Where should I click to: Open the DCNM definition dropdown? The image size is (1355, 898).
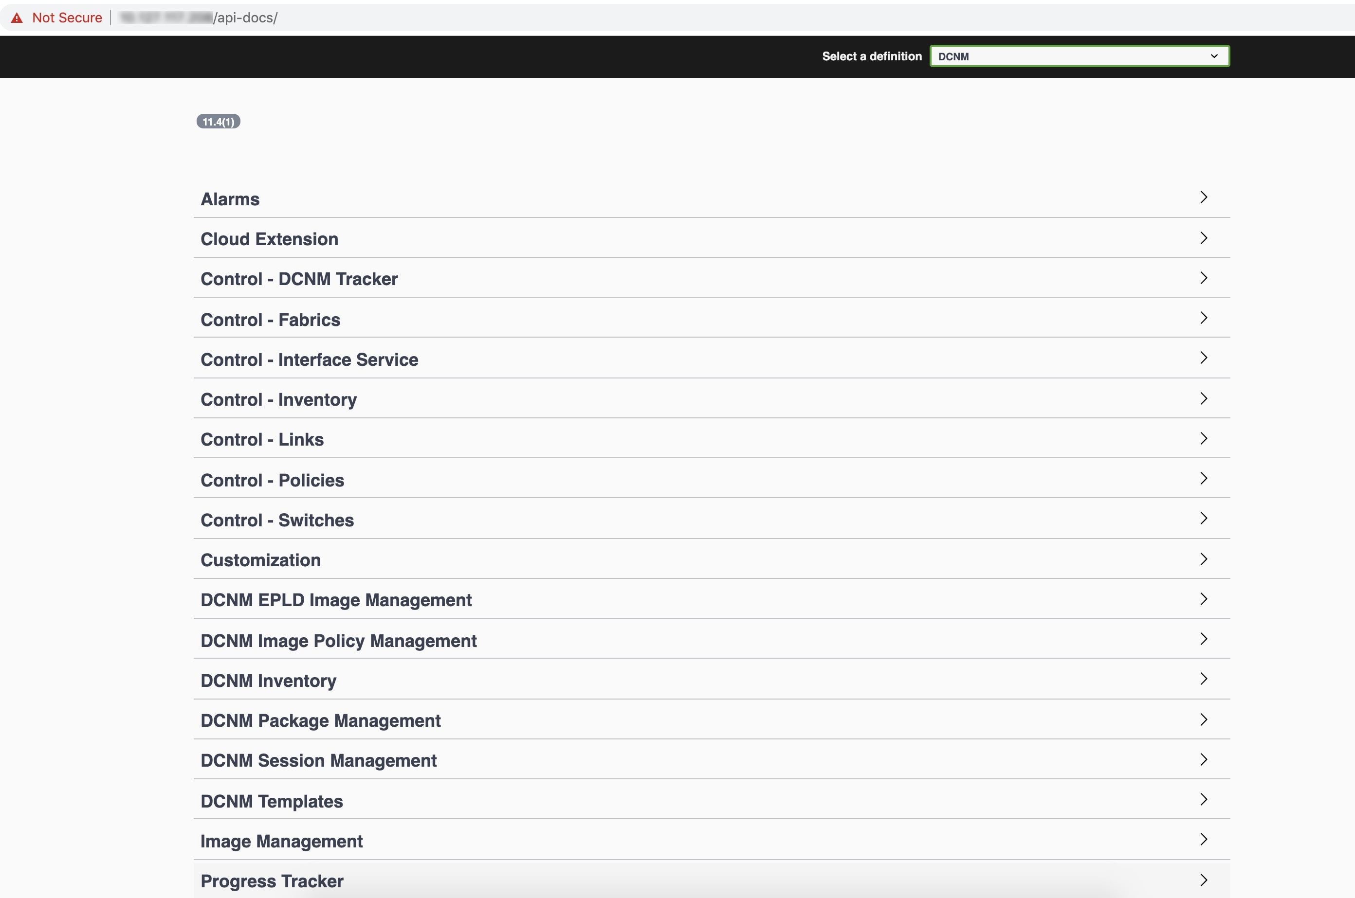[x=1080, y=56]
